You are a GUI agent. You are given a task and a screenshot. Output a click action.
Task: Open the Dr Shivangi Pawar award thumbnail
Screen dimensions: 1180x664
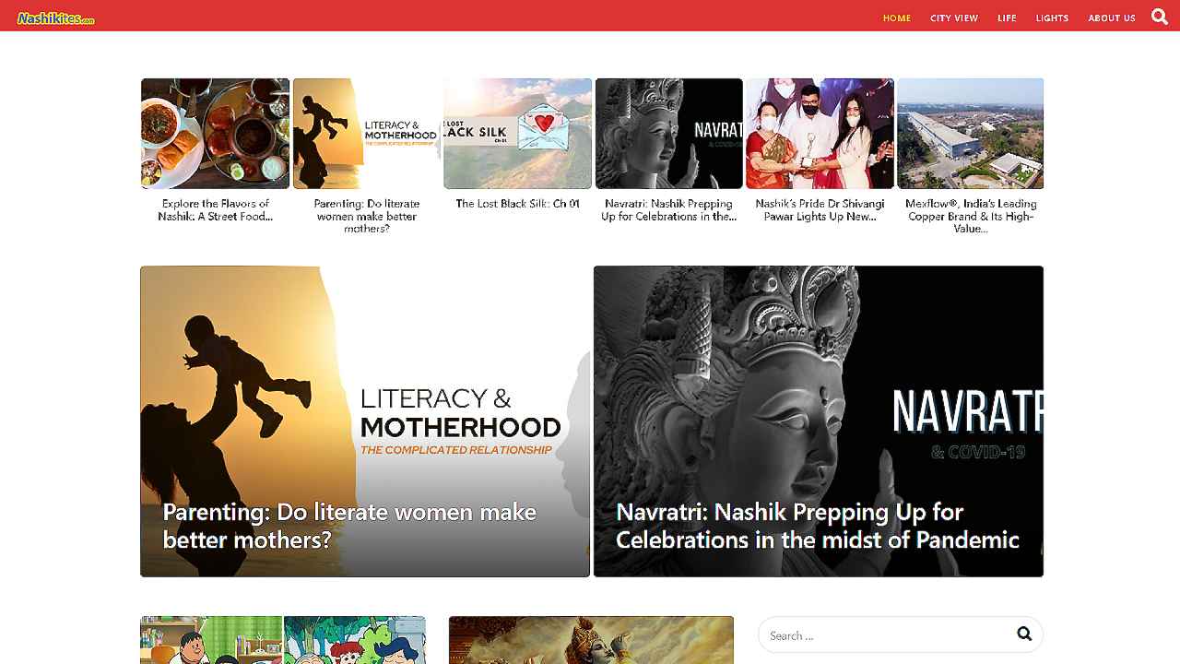coord(820,134)
